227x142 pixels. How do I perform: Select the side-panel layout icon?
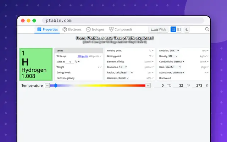coord(179,29)
